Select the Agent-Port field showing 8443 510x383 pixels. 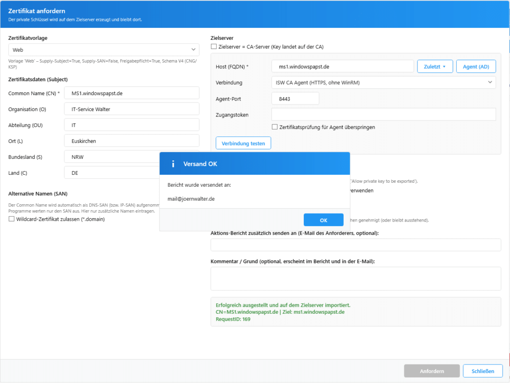coord(295,99)
